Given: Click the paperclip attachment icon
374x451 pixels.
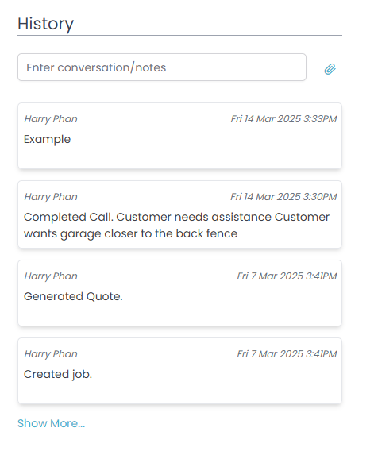Looking at the screenshot, I should (x=330, y=69).
